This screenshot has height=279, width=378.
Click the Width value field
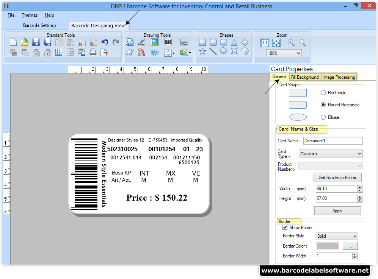336,189
